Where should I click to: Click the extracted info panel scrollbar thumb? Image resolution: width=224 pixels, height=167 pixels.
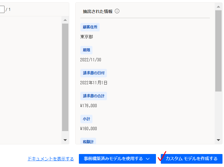click(x=219, y=51)
